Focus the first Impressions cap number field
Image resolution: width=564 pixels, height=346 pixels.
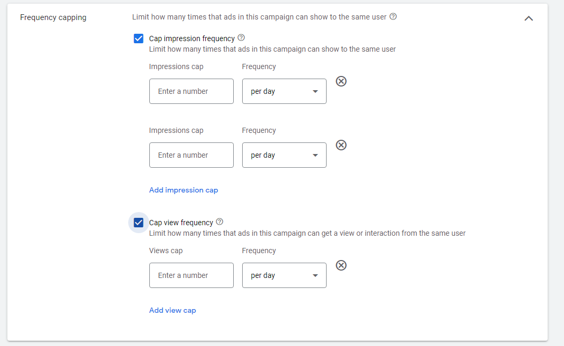(191, 91)
